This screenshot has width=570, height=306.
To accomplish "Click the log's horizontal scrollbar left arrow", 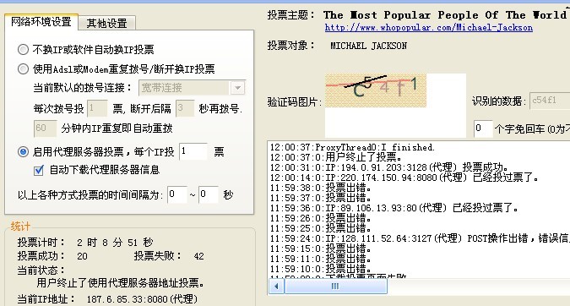I will 277,287.
